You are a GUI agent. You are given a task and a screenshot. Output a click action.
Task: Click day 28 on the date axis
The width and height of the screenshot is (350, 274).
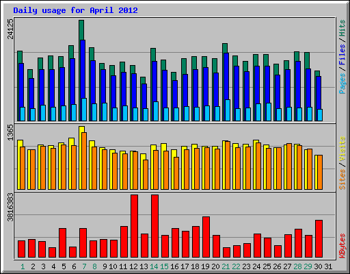297,266
